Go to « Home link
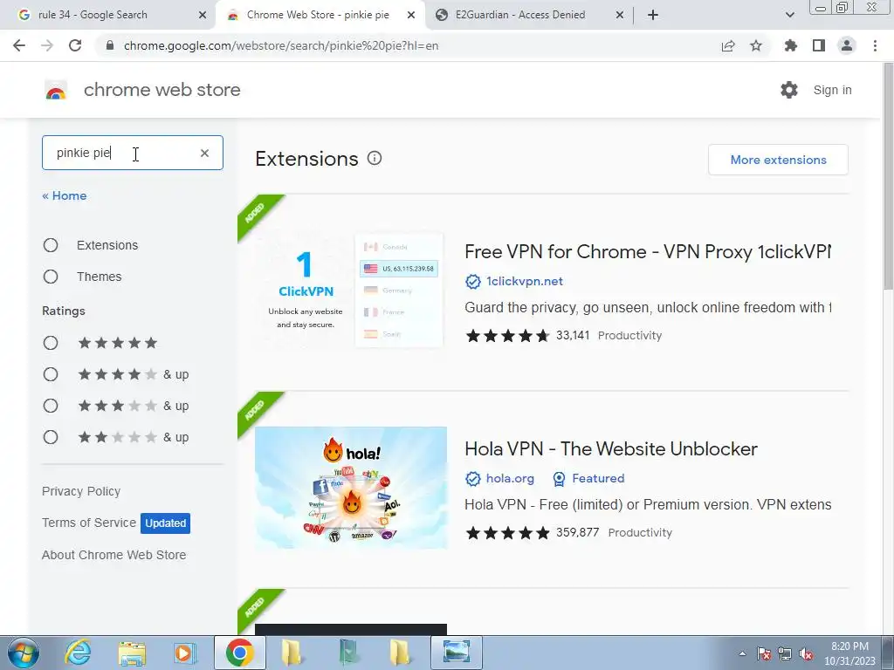 pos(65,195)
